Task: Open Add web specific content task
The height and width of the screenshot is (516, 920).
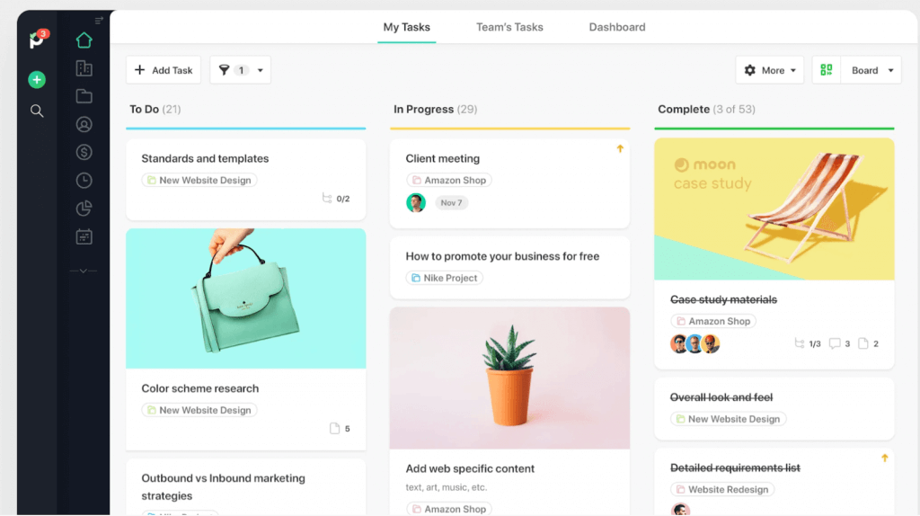Action: click(x=470, y=469)
